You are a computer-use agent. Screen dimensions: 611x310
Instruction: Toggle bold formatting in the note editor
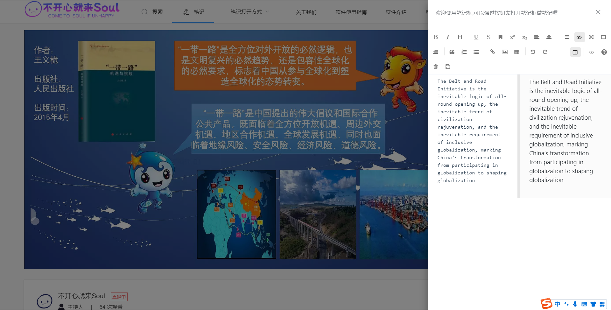tap(436, 37)
